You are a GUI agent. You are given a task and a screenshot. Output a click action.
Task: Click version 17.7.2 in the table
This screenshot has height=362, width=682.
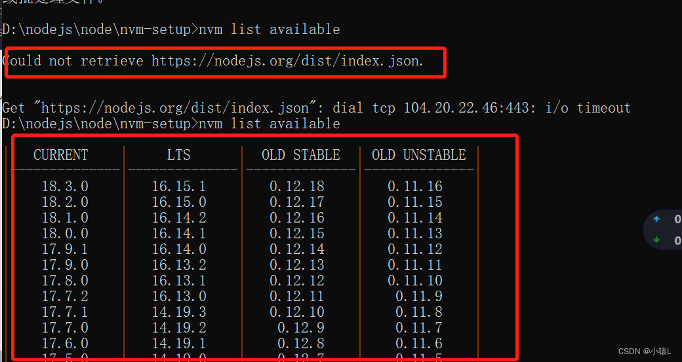(65, 297)
